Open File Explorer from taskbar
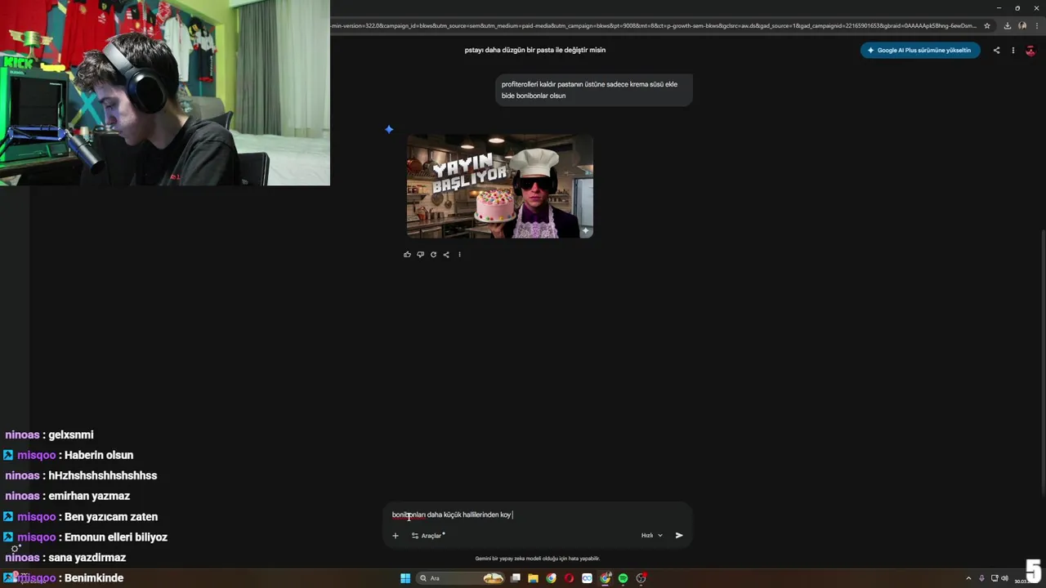This screenshot has height=588, width=1046. point(533,578)
